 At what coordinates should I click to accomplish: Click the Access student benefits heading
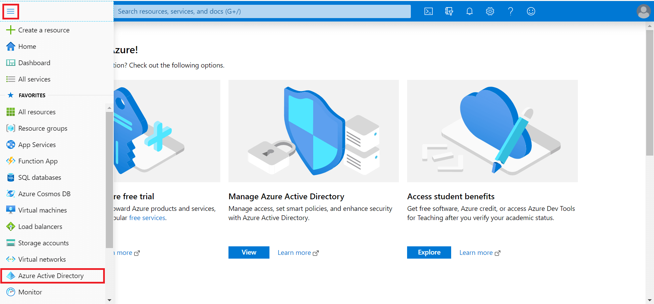451,197
